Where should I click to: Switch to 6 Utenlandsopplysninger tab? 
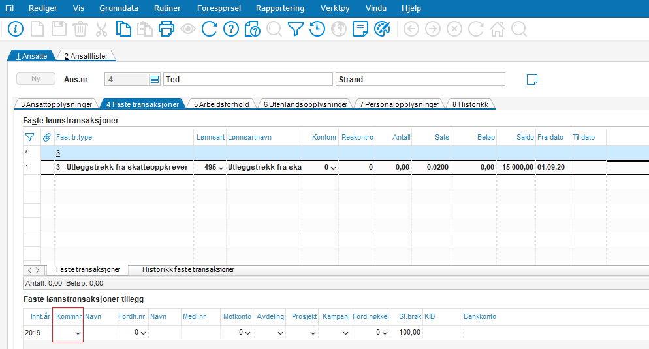306,104
